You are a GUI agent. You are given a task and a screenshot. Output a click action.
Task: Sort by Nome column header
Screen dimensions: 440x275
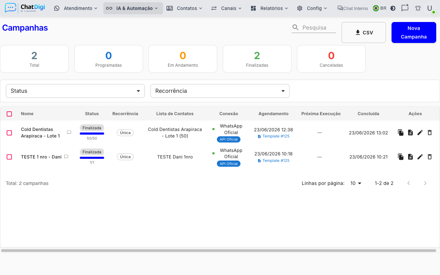coord(27,114)
